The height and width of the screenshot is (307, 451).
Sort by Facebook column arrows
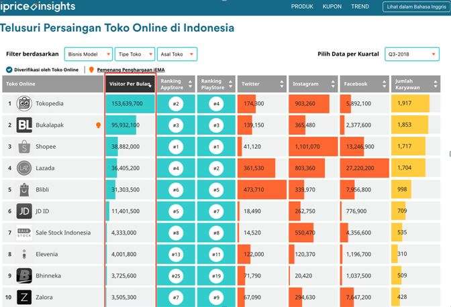[x=385, y=84]
